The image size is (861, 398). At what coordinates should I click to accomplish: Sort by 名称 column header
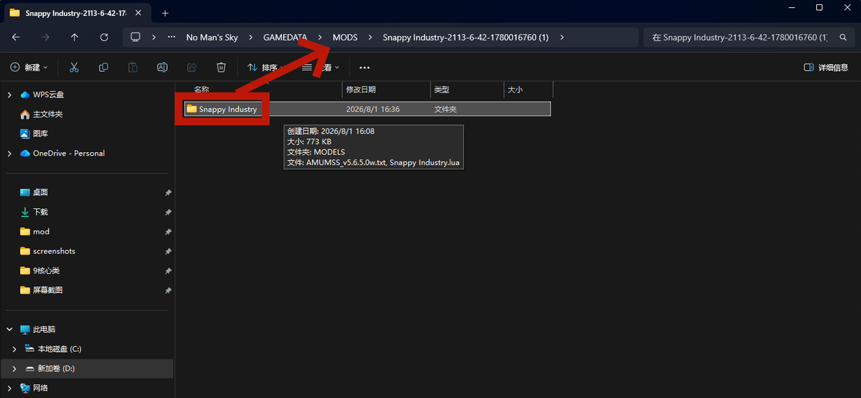coord(202,90)
